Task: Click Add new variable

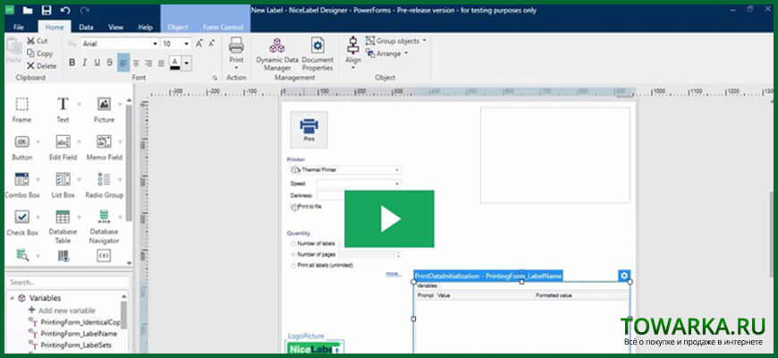Action: pyautogui.click(x=63, y=311)
